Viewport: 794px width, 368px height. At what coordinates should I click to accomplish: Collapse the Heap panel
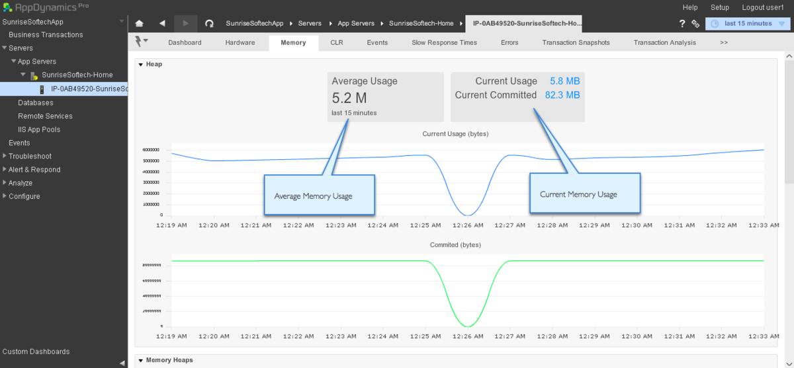tap(140, 65)
